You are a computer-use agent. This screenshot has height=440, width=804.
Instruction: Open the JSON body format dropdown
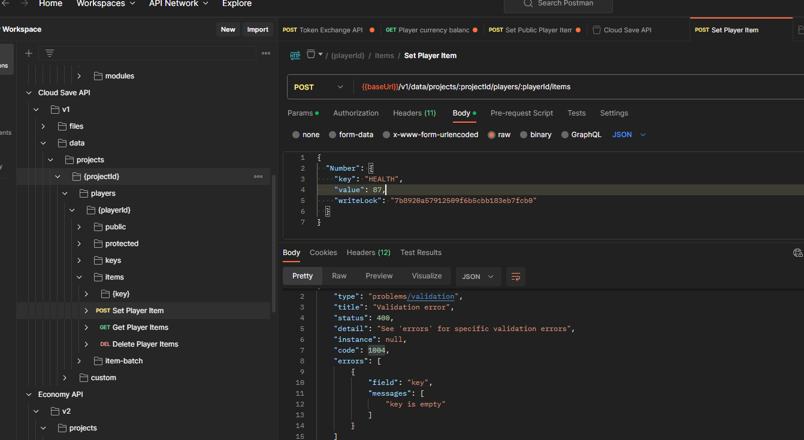pos(629,135)
